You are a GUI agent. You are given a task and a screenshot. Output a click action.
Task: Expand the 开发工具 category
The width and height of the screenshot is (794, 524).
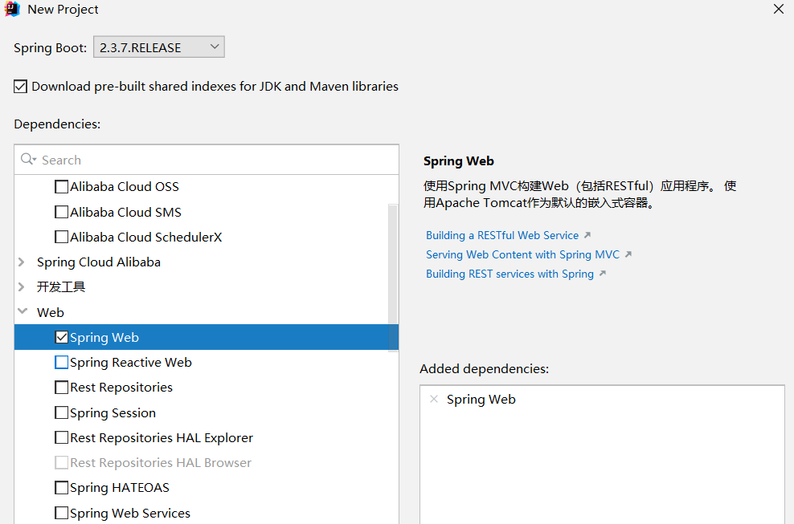tap(22, 286)
